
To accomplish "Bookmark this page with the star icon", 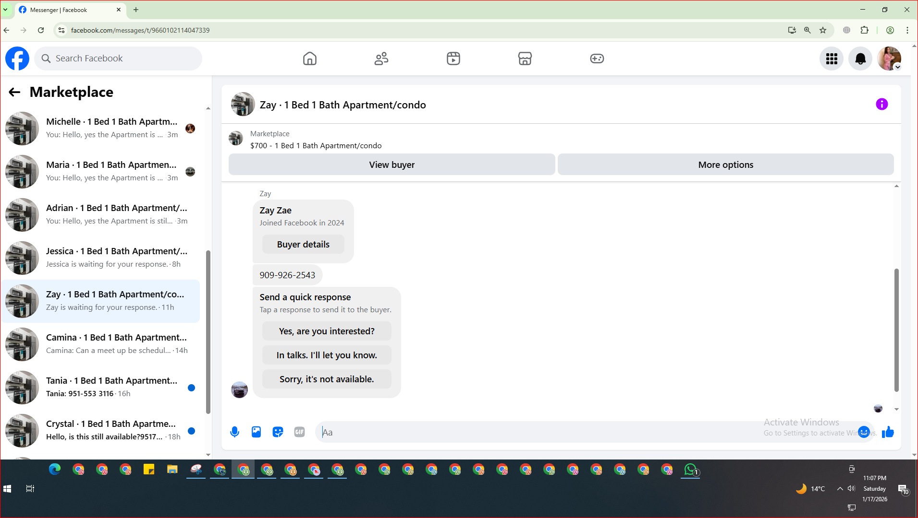I will click(x=823, y=30).
